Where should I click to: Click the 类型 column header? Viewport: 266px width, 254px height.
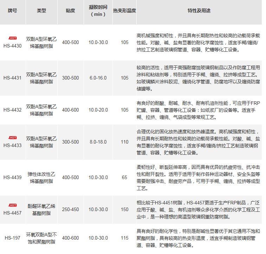tap(41, 11)
